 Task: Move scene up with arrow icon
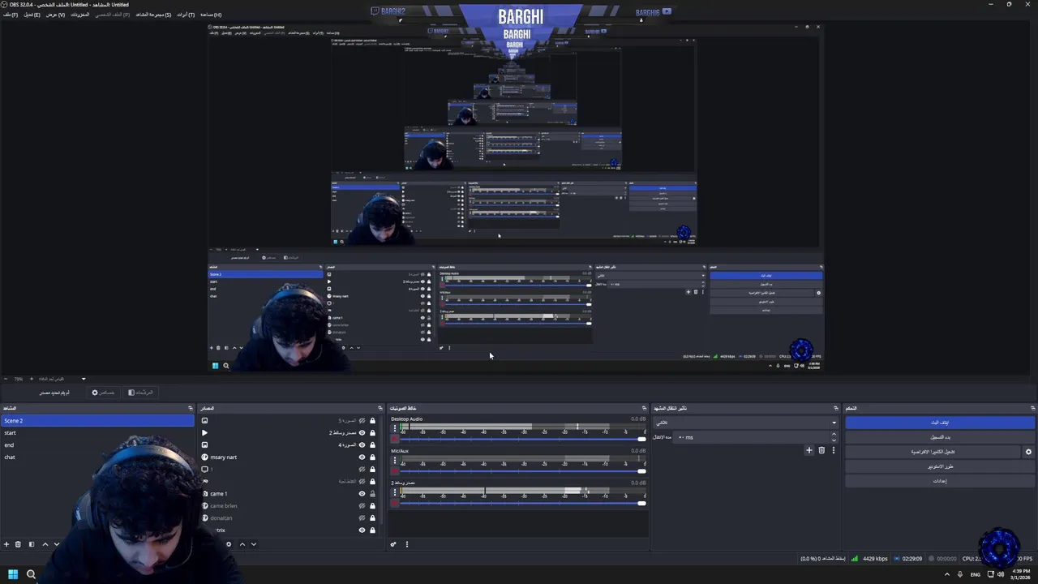[45, 544]
